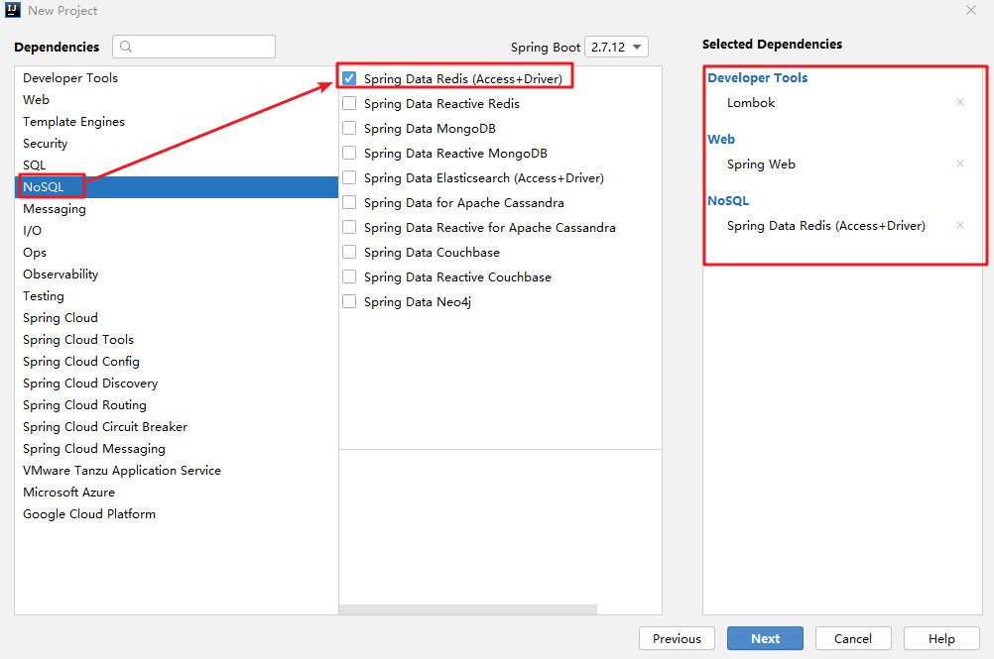Viewport: 994px width, 659px height.
Task: Check Spring Data MongoDB
Action: 349,128
